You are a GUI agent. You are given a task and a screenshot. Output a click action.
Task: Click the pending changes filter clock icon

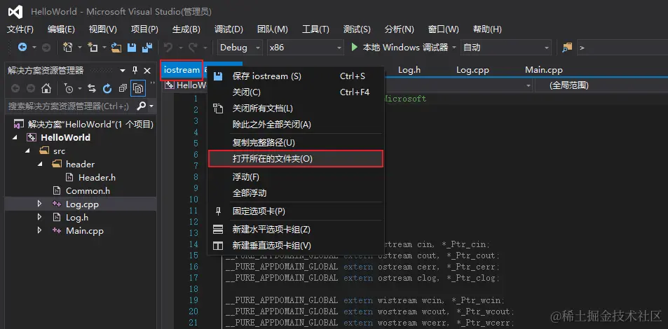coord(69,88)
